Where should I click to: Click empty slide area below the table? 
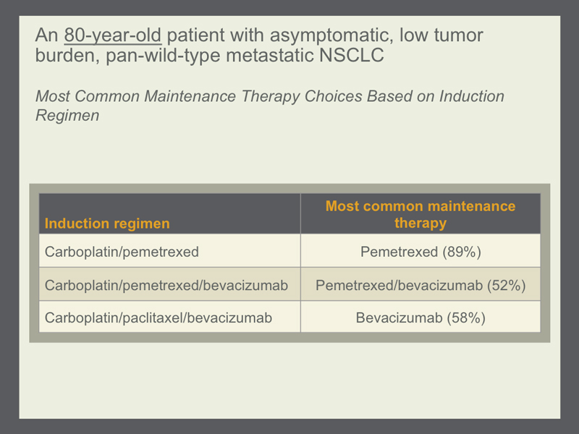pyautogui.click(x=289, y=380)
